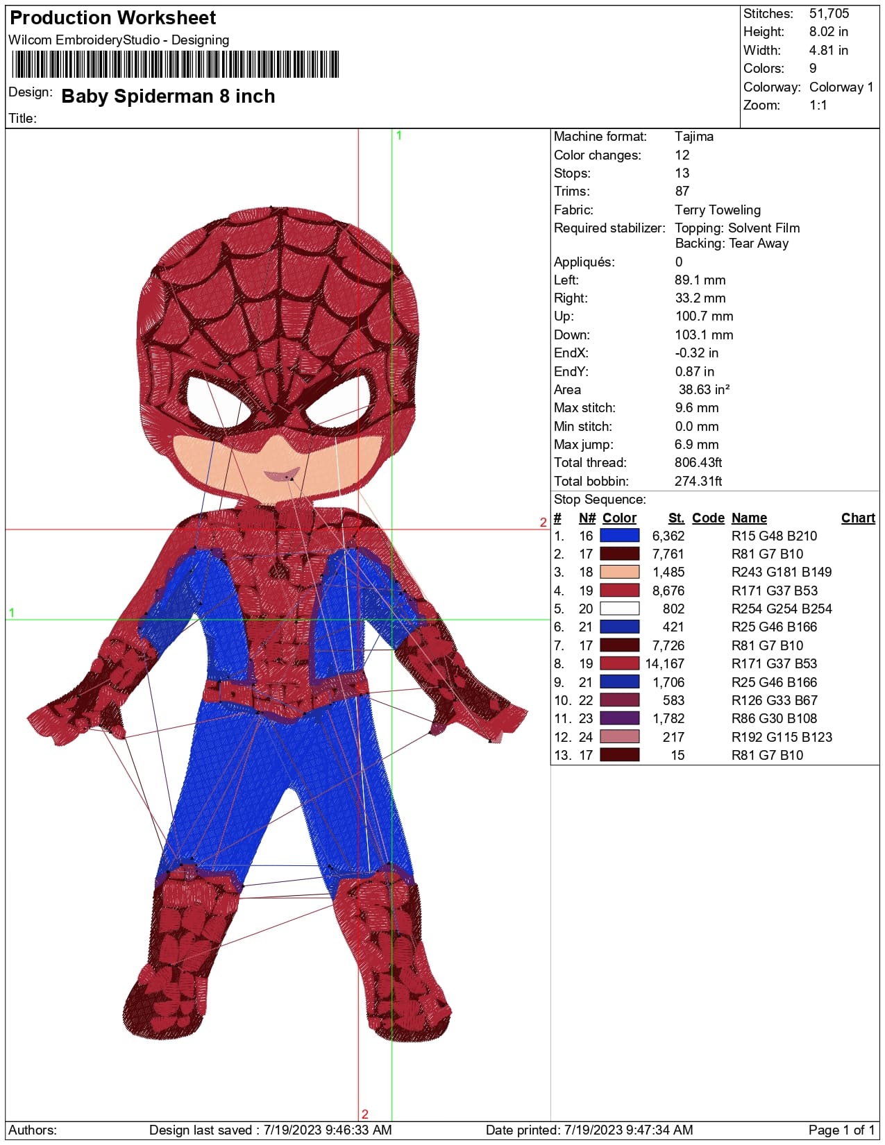Click the Stop Sequence label
The width and height of the screenshot is (885, 1145).
[600, 499]
